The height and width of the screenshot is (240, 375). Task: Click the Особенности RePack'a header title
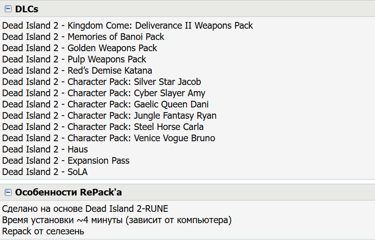pyautogui.click(x=68, y=192)
